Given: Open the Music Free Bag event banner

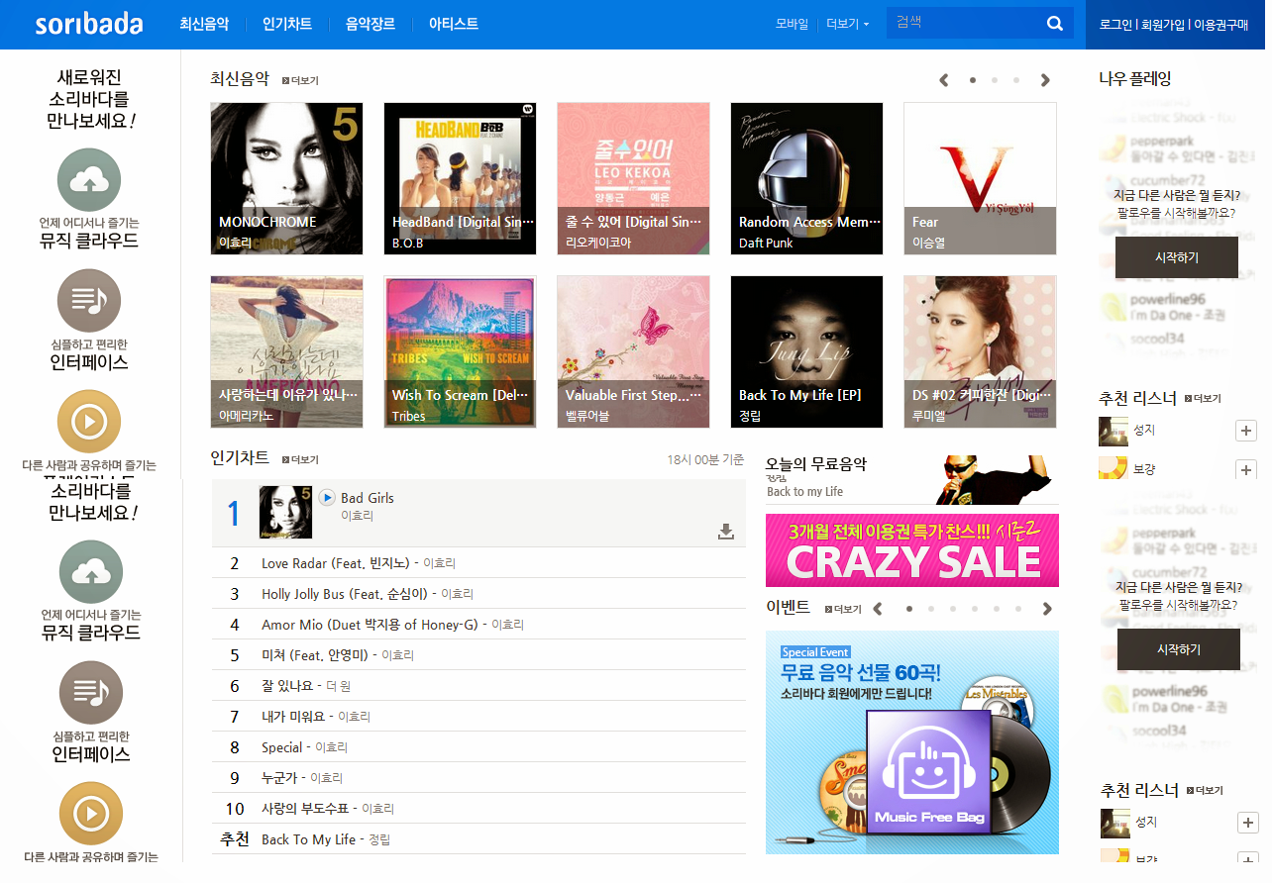Looking at the screenshot, I should pos(912,742).
